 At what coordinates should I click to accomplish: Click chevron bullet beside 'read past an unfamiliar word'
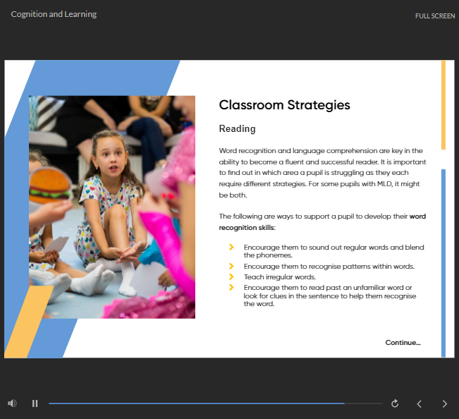coord(231,287)
